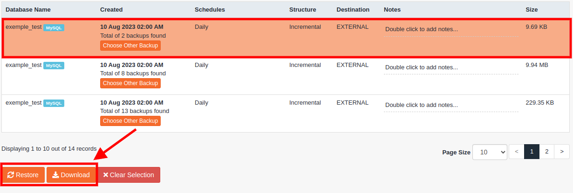Click MySQL badge next to example_test
Viewport: 573px width, 193px height.
[54, 66]
